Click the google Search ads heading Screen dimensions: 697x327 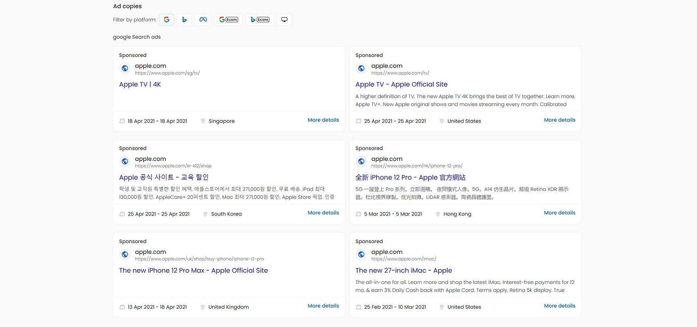(137, 37)
